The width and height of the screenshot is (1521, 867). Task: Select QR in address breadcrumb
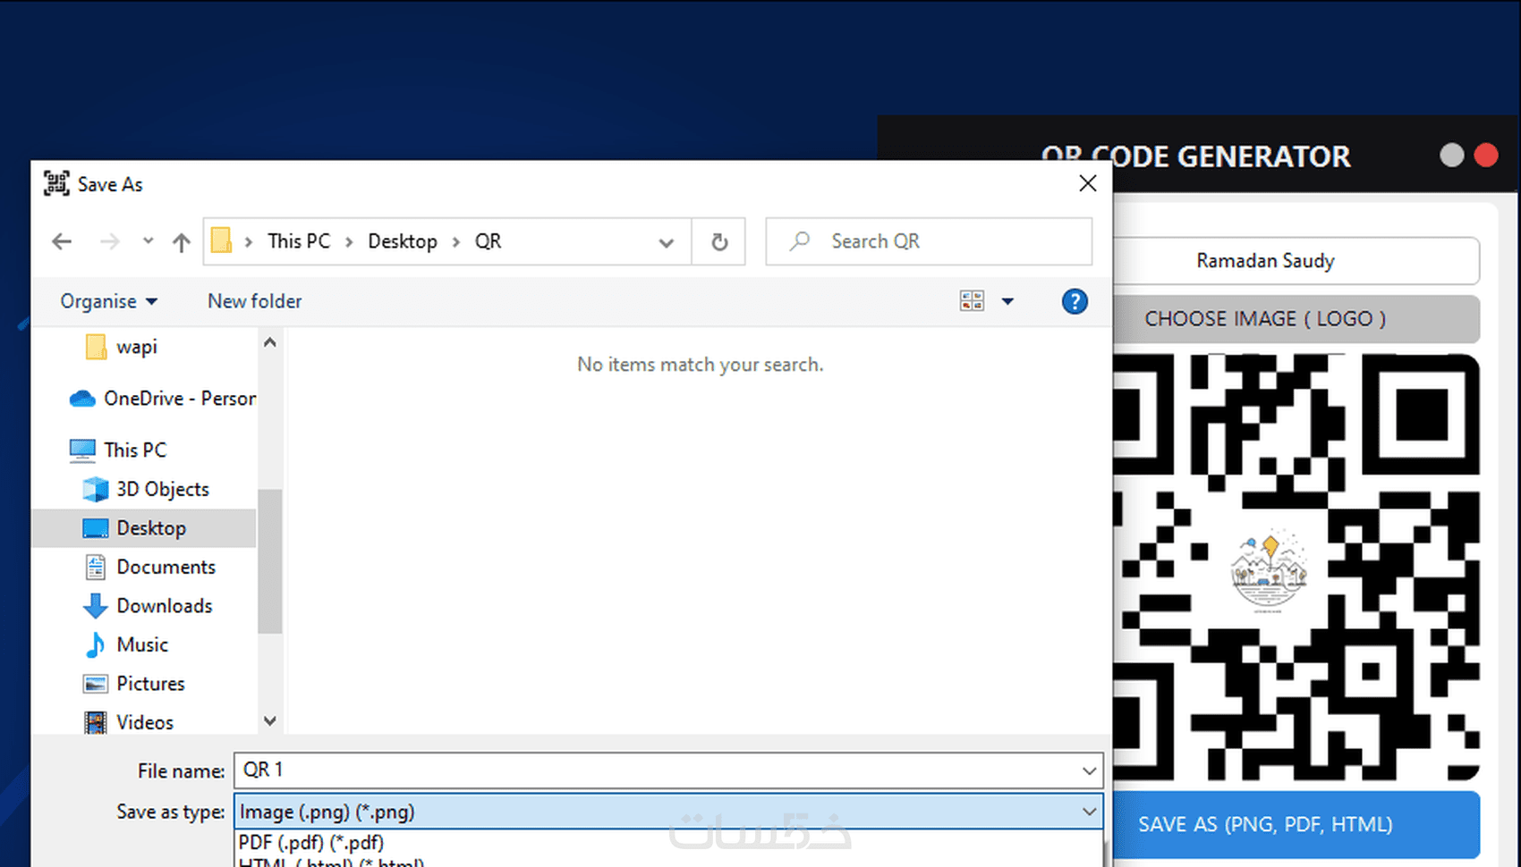[489, 241]
